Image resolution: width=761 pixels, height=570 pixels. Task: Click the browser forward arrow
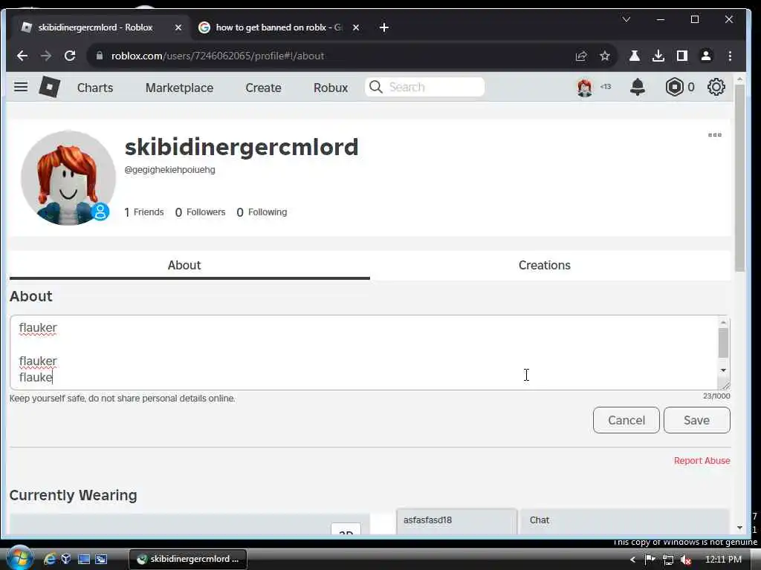tap(46, 56)
